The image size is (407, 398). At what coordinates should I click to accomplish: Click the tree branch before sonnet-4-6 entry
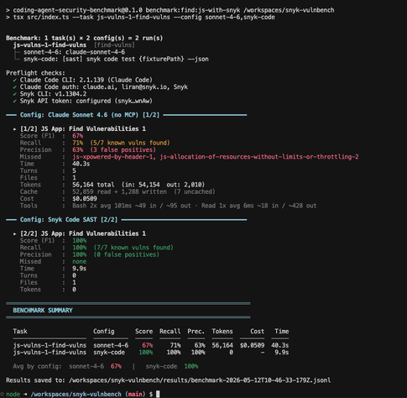[x=17, y=52]
